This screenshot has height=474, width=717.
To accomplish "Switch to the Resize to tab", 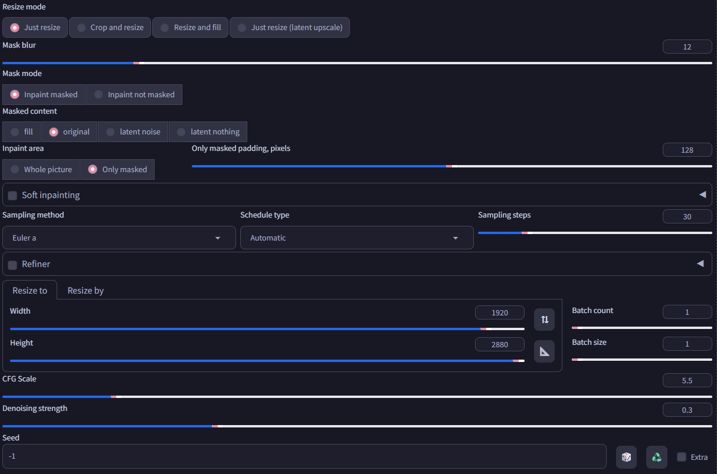I will coord(30,290).
